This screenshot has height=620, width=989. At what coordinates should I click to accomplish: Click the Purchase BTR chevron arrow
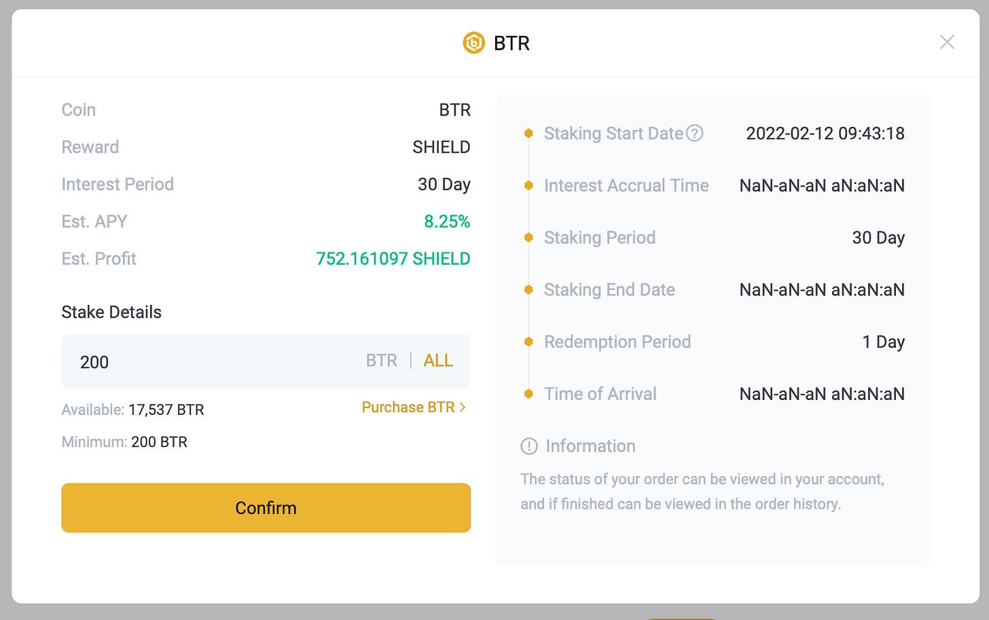[x=463, y=407]
